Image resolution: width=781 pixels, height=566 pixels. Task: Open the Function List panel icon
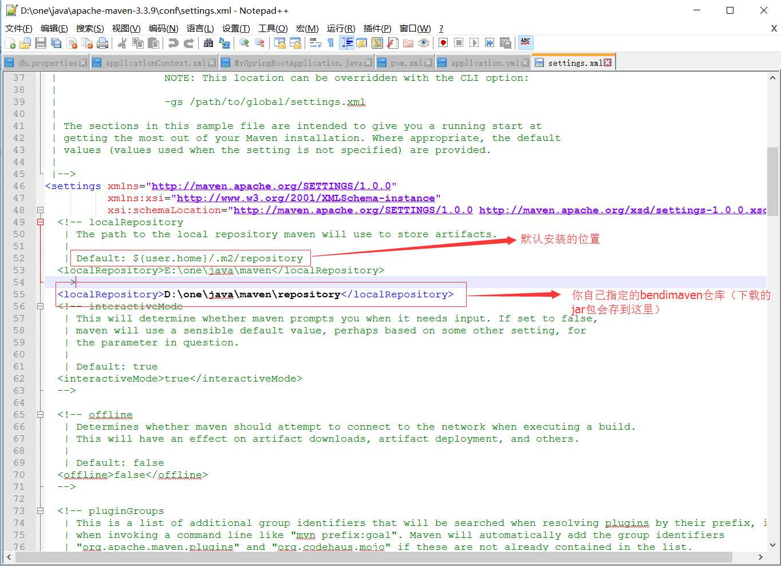pos(392,43)
